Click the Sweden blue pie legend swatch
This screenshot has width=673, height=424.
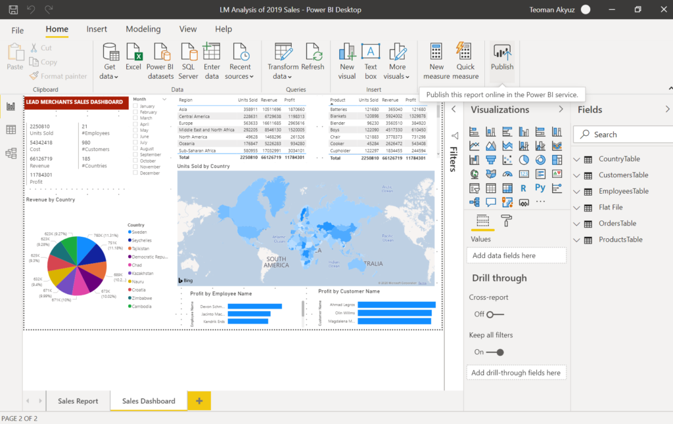coord(129,232)
